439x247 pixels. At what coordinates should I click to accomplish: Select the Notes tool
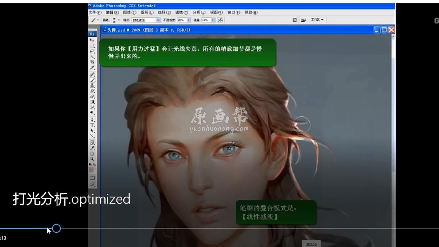coord(92,143)
